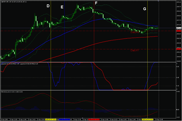Click the red date label under line F
Screen dimensions: 182x121
click(x=94, y=120)
